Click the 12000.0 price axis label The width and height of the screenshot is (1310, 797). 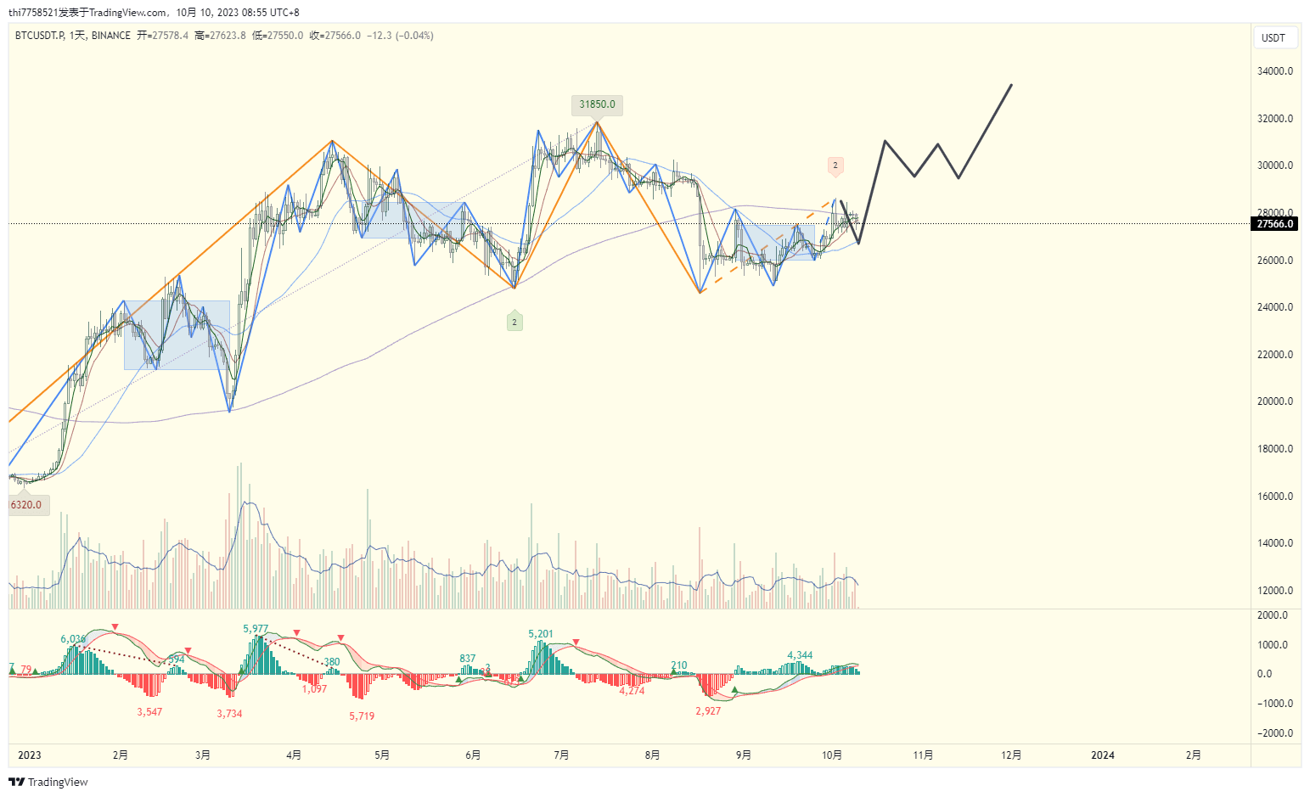pos(1274,591)
